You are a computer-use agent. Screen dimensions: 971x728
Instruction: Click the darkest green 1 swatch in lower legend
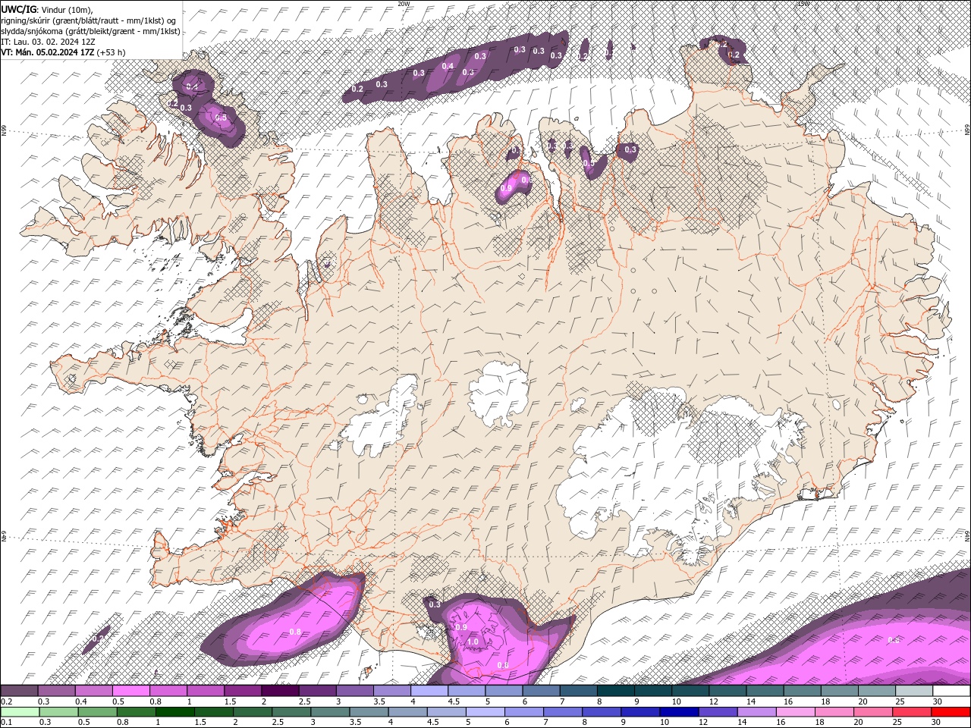(174, 712)
